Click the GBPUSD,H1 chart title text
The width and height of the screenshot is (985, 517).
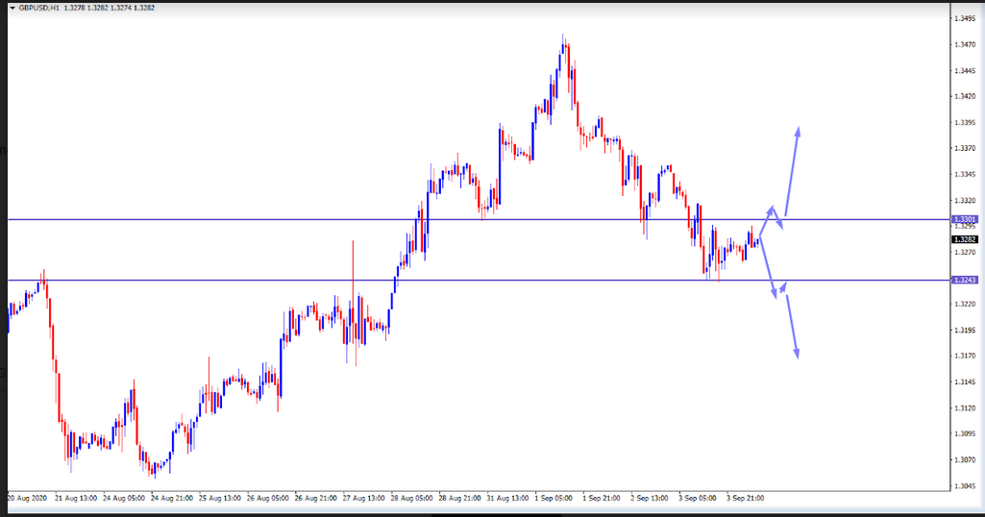pyautogui.click(x=39, y=8)
